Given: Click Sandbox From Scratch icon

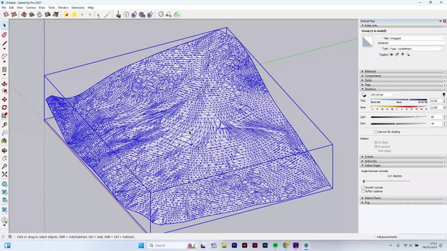Looking at the screenshot, I should (x=14, y=14).
